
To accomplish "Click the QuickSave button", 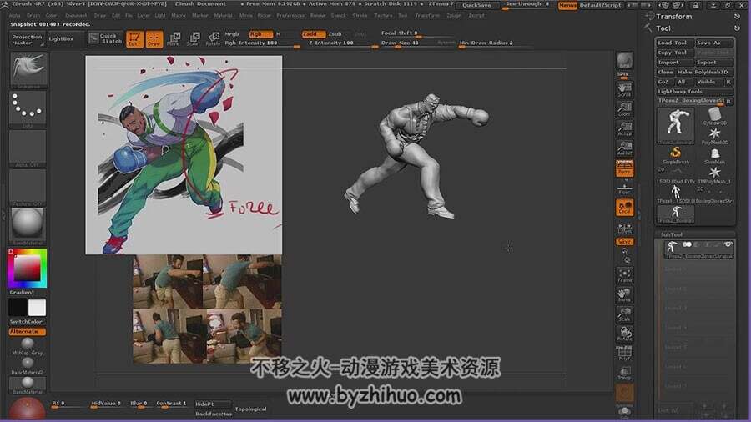I will point(476,5).
